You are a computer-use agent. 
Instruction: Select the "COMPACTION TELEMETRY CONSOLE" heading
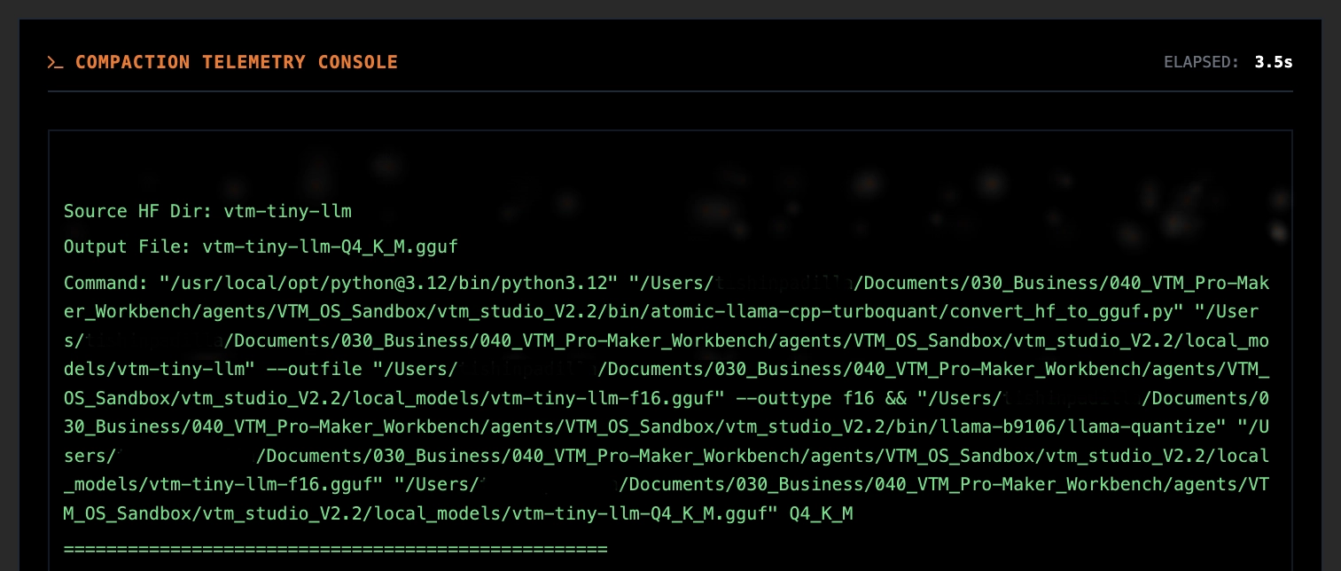pos(237,62)
